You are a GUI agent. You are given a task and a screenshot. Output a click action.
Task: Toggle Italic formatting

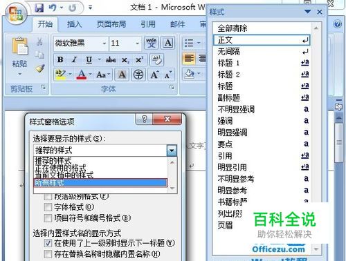coord(74,59)
